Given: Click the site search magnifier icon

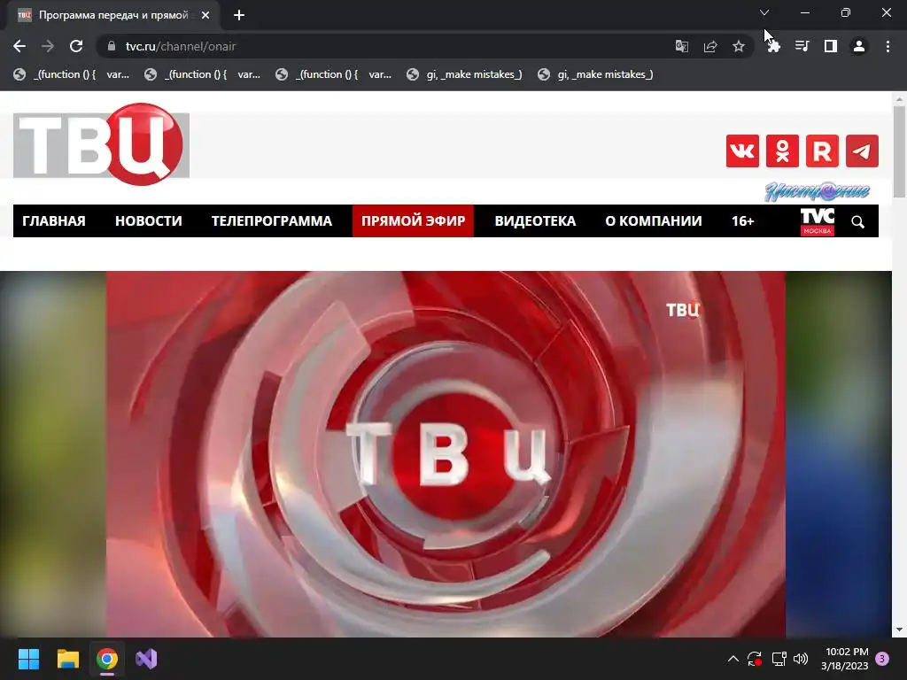Looking at the screenshot, I should pyautogui.click(x=857, y=221).
